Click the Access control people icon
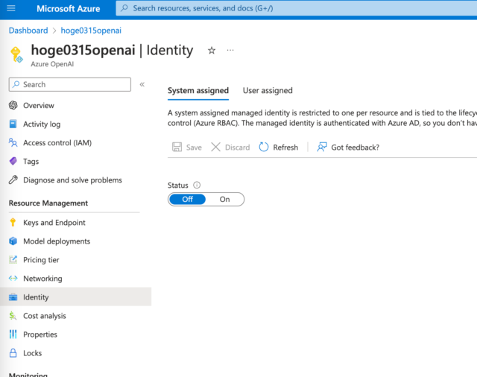The width and height of the screenshot is (477, 377). [13, 142]
